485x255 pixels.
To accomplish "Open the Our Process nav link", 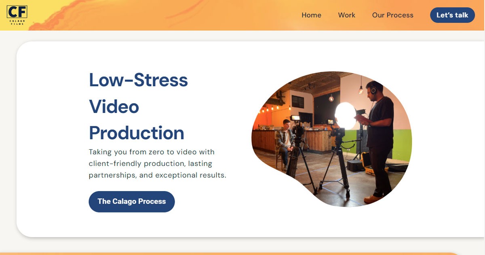I will (x=393, y=15).
